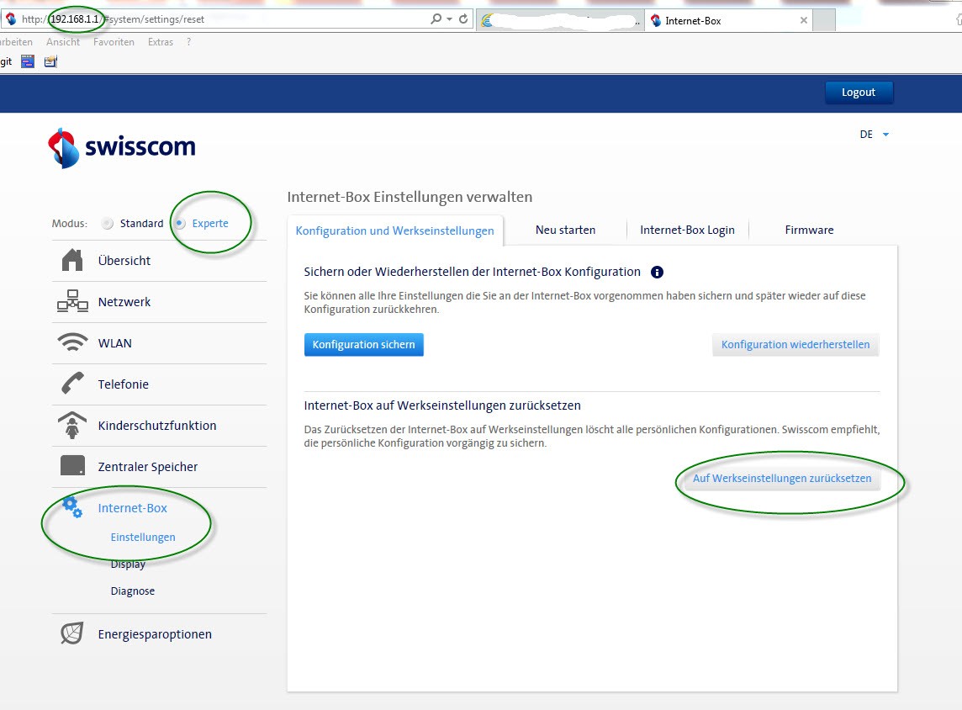The image size is (962, 710).
Task: Click the house icon for Übersicht
Action: click(72, 261)
